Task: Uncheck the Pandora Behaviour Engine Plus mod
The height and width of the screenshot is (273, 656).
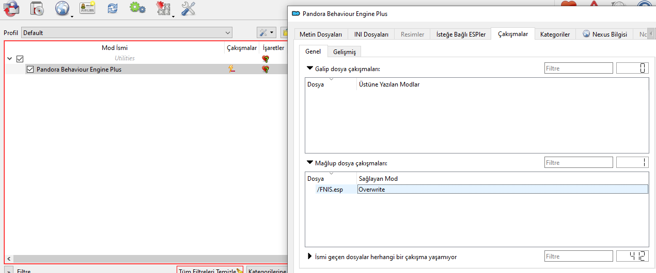Action: [30, 69]
